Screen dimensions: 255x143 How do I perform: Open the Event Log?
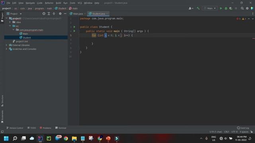243,128
